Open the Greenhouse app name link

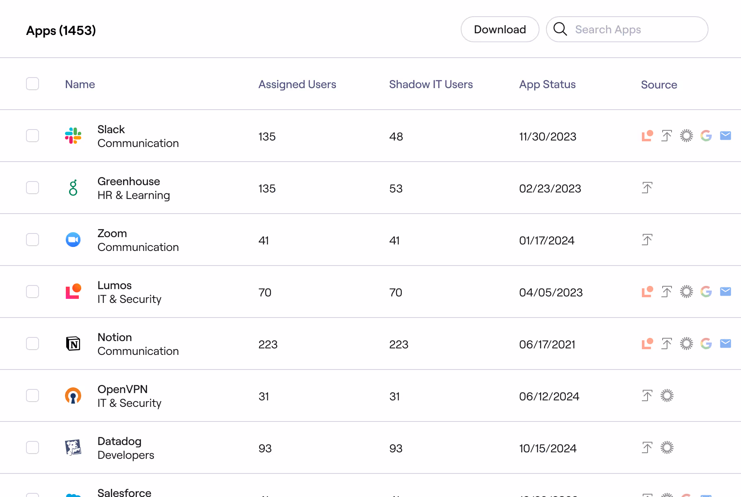[x=129, y=181]
